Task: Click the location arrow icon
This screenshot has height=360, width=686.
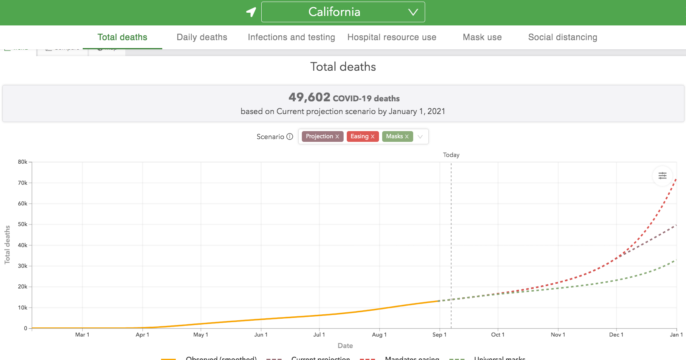Action: tap(251, 12)
